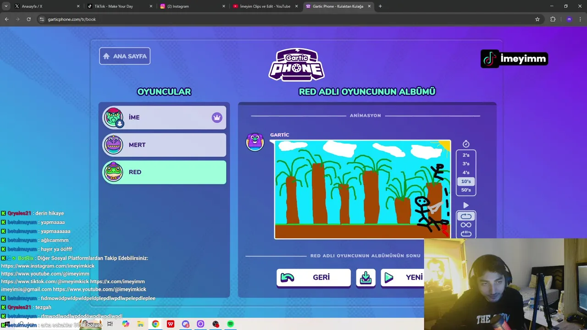
Task: Click the stopwatch icon above the speed options
Action: click(x=466, y=144)
